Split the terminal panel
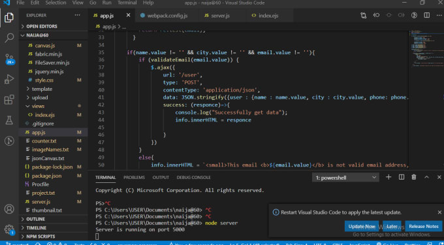 tap(402, 177)
